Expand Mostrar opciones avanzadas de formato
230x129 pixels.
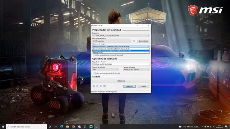(106, 73)
